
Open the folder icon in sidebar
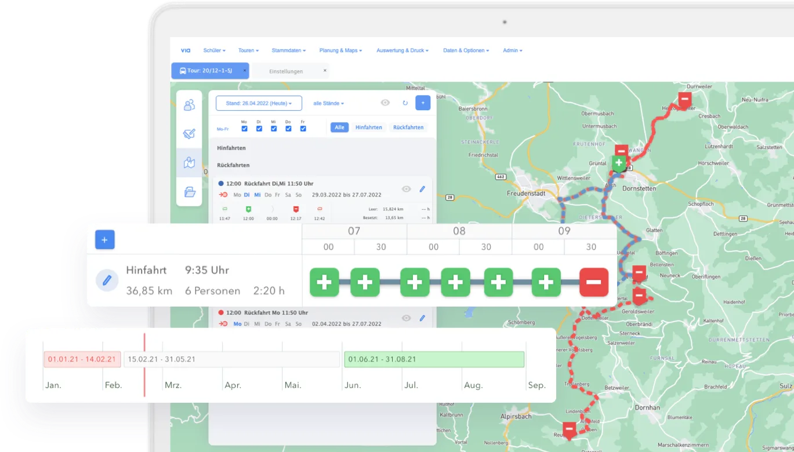click(x=189, y=192)
